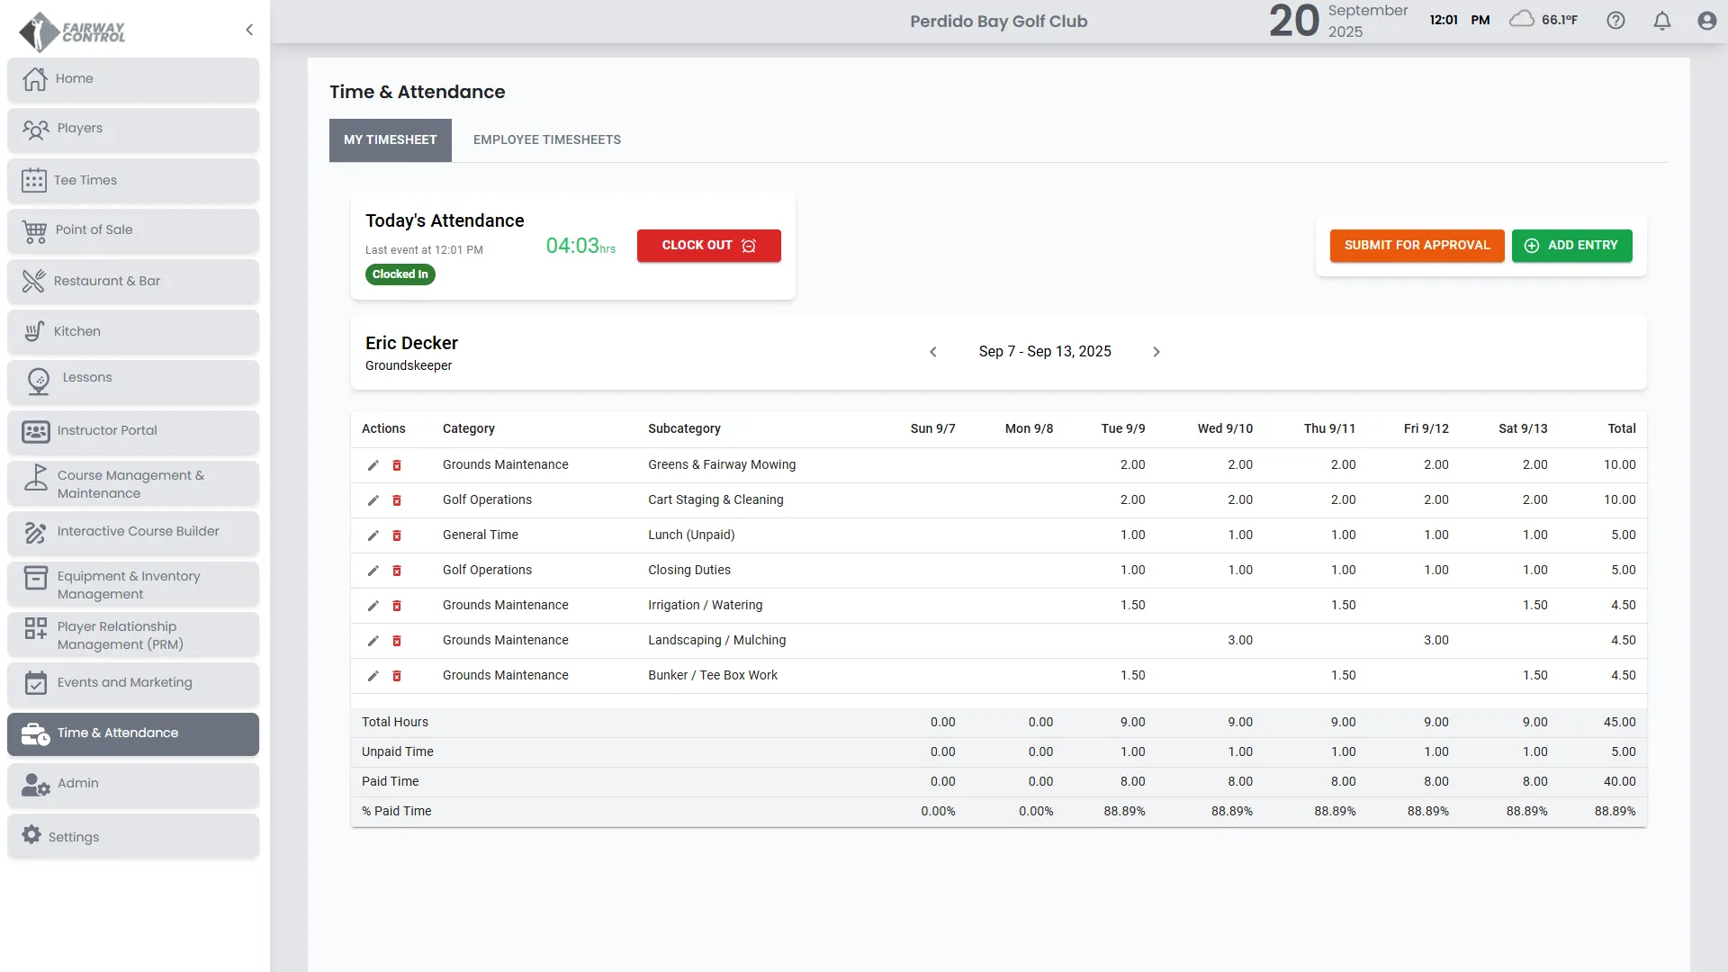Edit the Irrigation / Watering entry
This screenshot has width=1728, height=972.
click(373, 606)
